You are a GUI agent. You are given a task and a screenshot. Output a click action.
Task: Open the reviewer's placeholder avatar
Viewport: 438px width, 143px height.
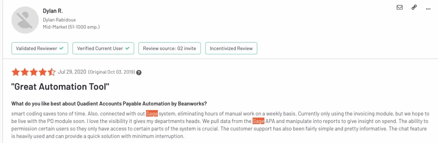coord(26,20)
